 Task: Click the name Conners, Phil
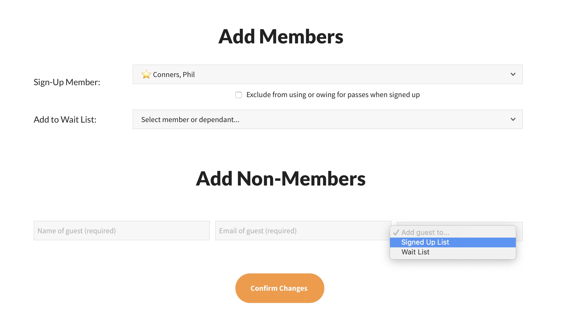174,75
